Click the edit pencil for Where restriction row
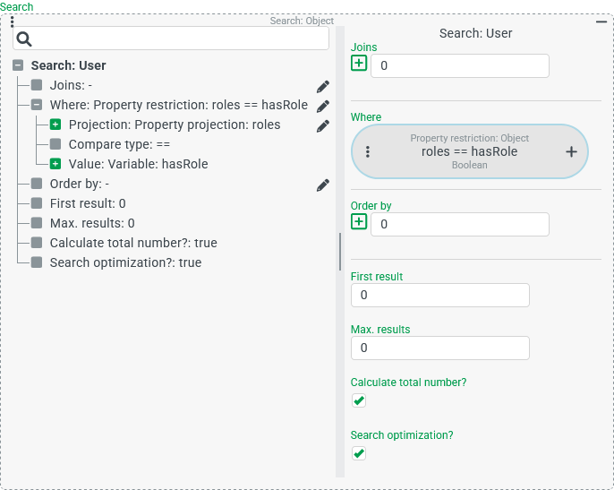614x490 pixels. click(x=323, y=106)
